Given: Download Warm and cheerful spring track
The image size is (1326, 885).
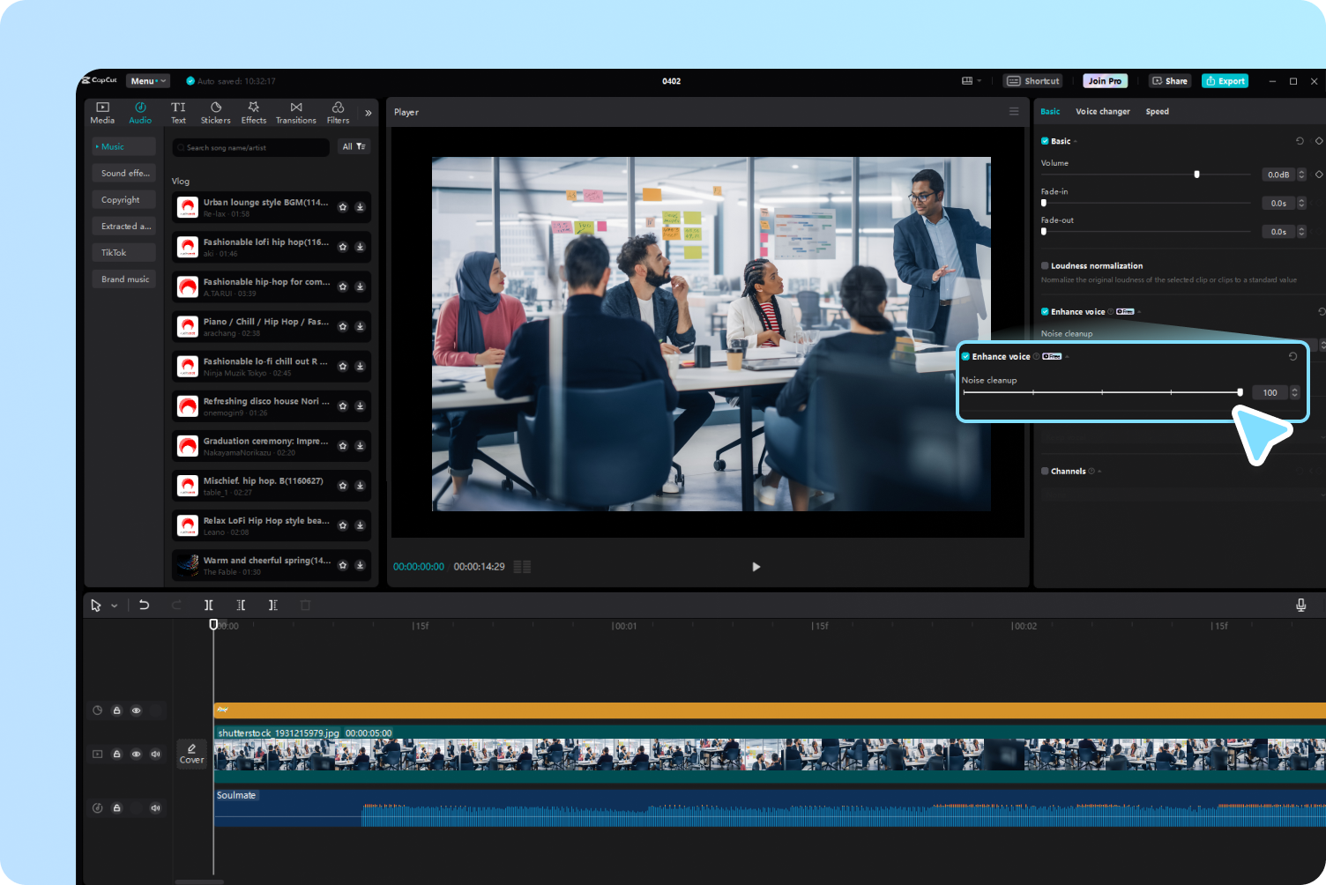Looking at the screenshot, I should pyautogui.click(x=360, y=565).
